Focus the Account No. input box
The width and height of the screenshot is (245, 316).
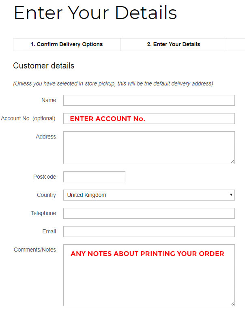point(149,119)
